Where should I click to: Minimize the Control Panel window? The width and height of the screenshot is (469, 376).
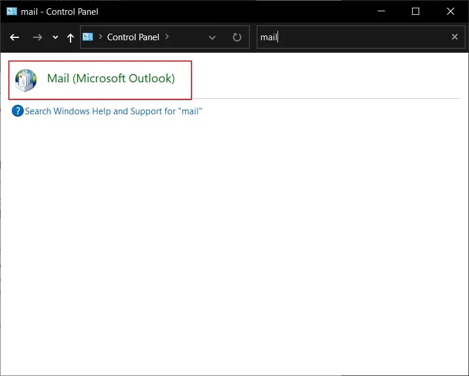click(381, 11)
